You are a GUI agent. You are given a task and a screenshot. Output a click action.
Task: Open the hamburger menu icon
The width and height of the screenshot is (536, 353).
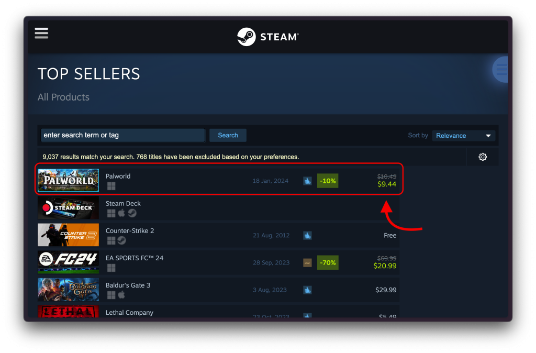[41, 33]
